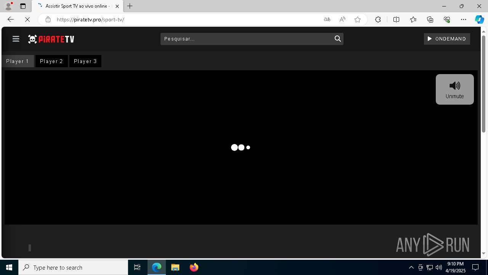Open the translate page icon

click(x=327, y=19)
